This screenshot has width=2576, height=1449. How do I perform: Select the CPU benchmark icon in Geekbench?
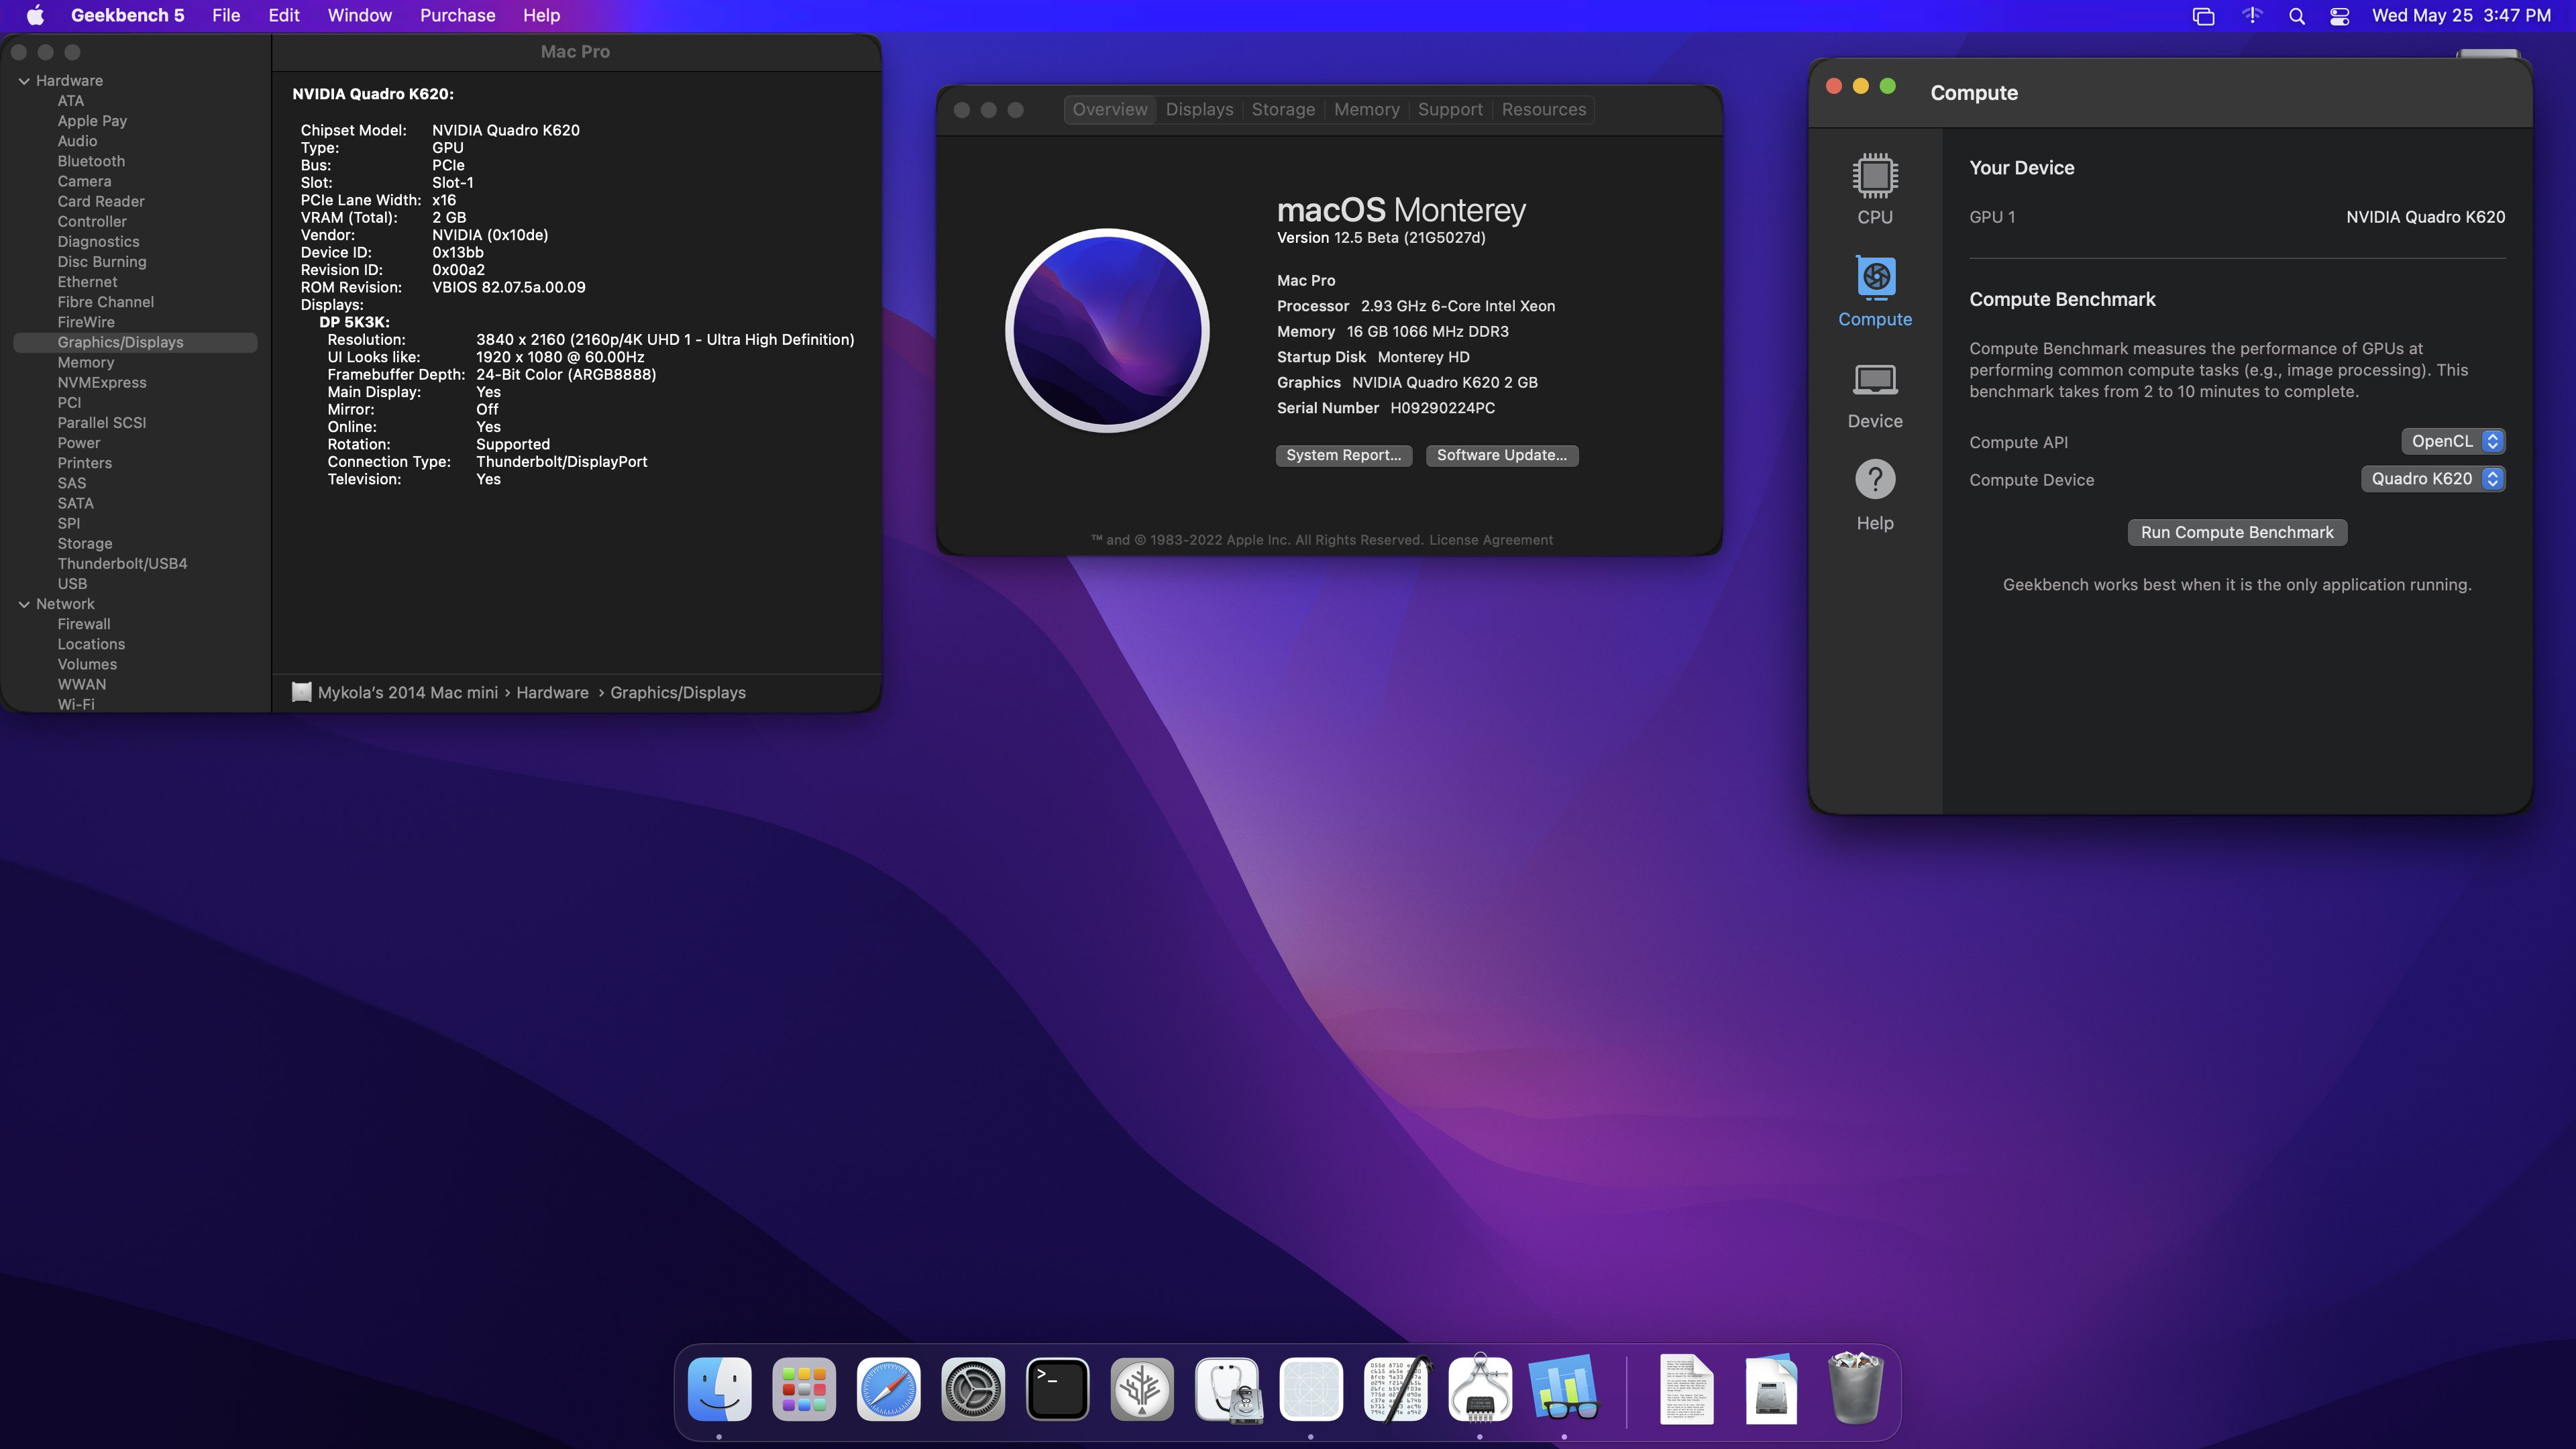(x=1875, y=177)
